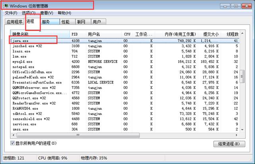Select the sdktool.exe *32 process

click(x=125, y=114)
